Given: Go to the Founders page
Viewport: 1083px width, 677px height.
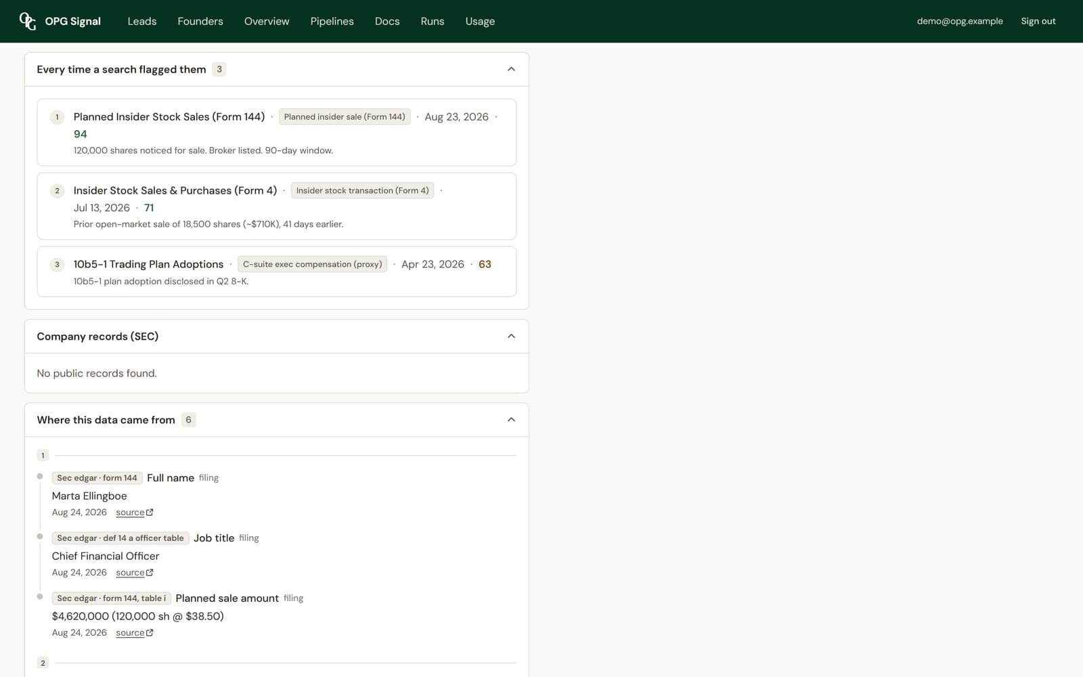Looking at the screenshot, I should pyautogui.click(x=200, y=21).
